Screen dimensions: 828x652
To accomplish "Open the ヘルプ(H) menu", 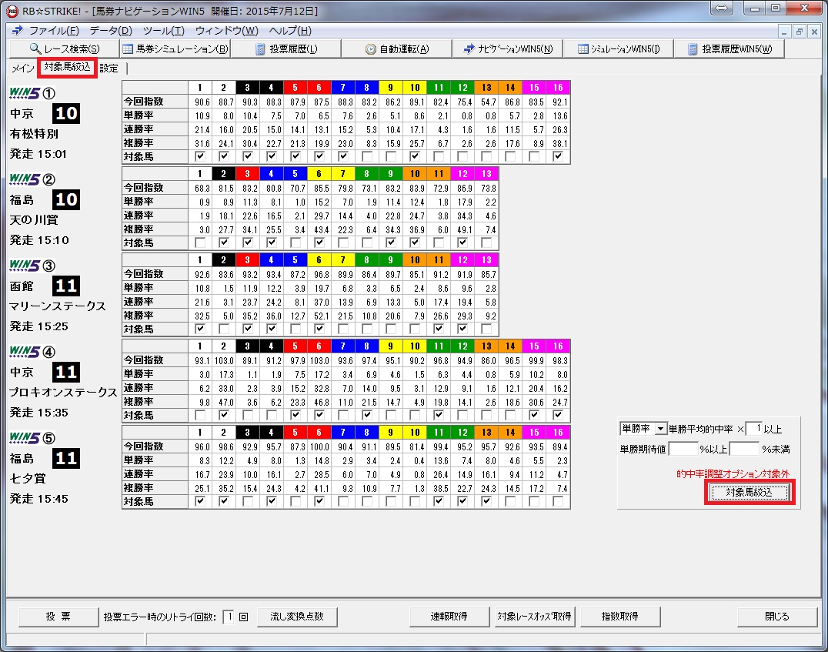I will pyautogui.click(x=290, y=31).
